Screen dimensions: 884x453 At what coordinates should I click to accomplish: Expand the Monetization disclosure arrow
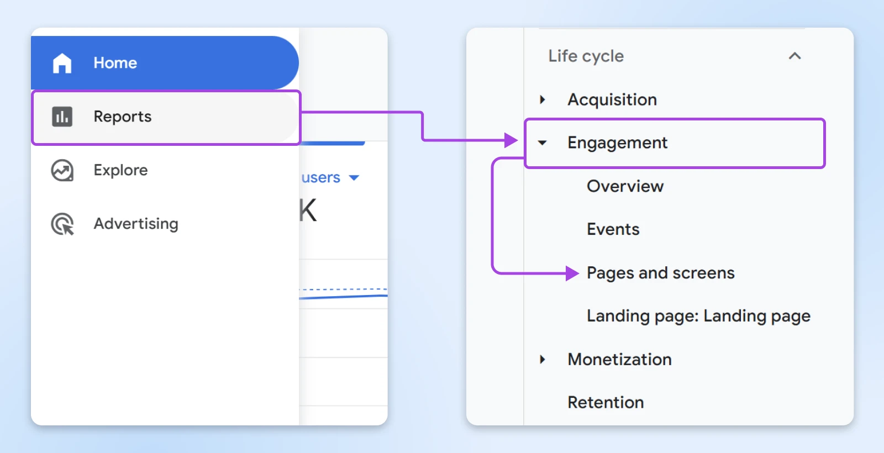[543, 359]
